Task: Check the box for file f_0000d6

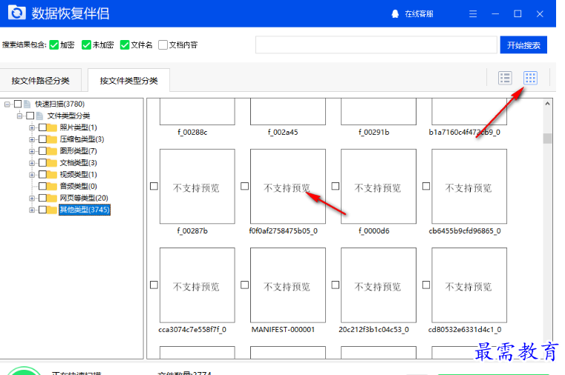Action: [336, 186]
